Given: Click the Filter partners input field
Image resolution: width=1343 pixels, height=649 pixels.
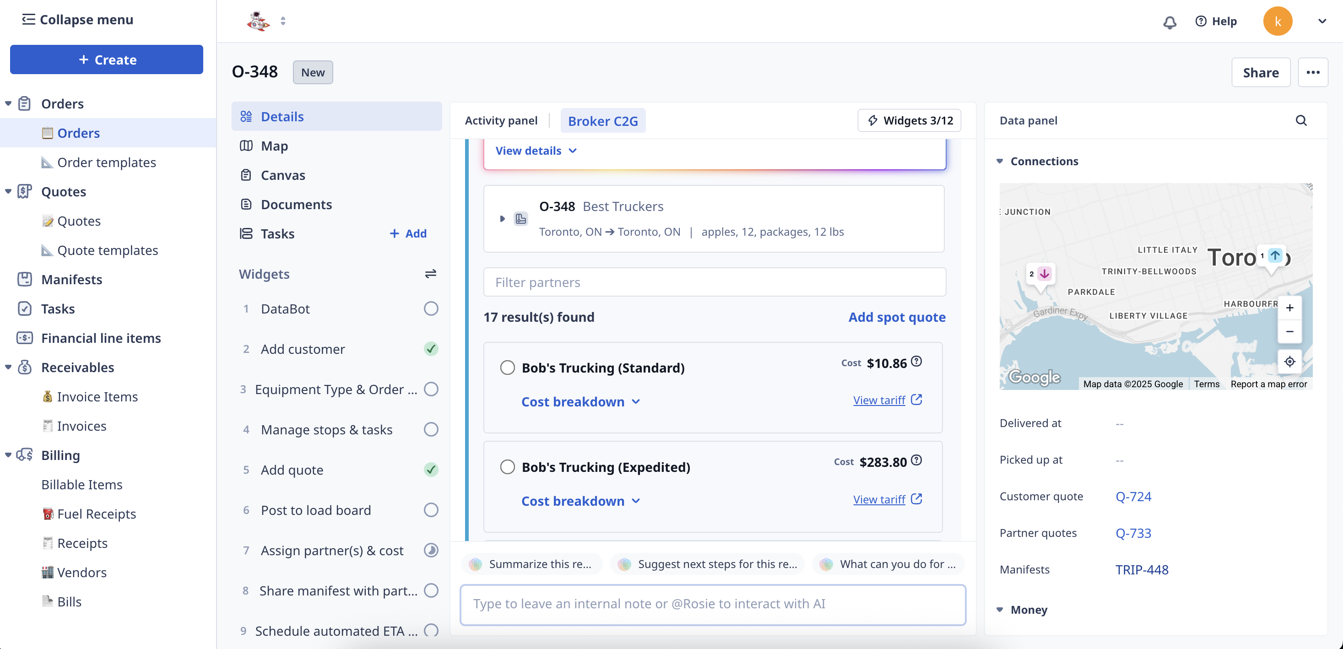Looking at the screenshot, I should 714,282.
